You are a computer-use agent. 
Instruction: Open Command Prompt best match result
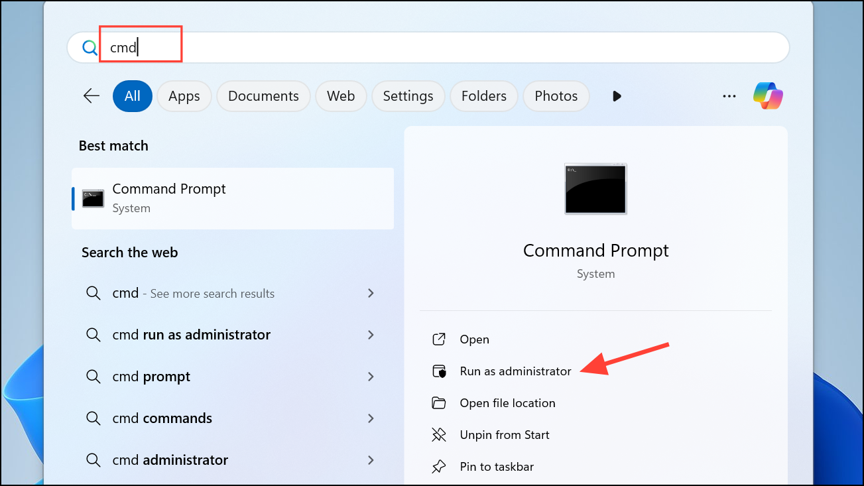[x=233, y=198]
